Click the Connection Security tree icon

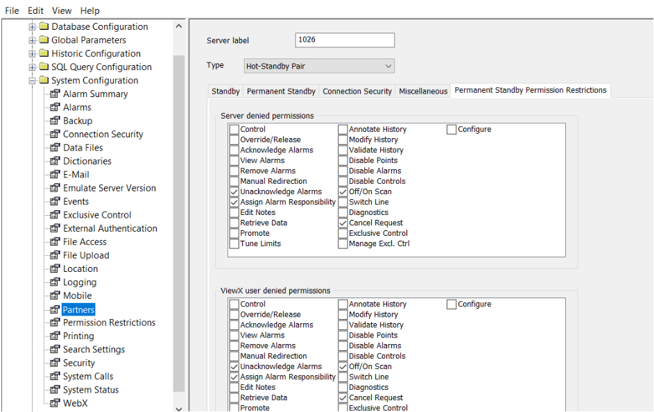[x=55, y=135]
